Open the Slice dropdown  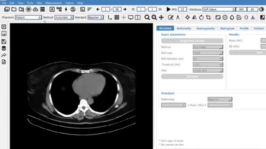208,70
